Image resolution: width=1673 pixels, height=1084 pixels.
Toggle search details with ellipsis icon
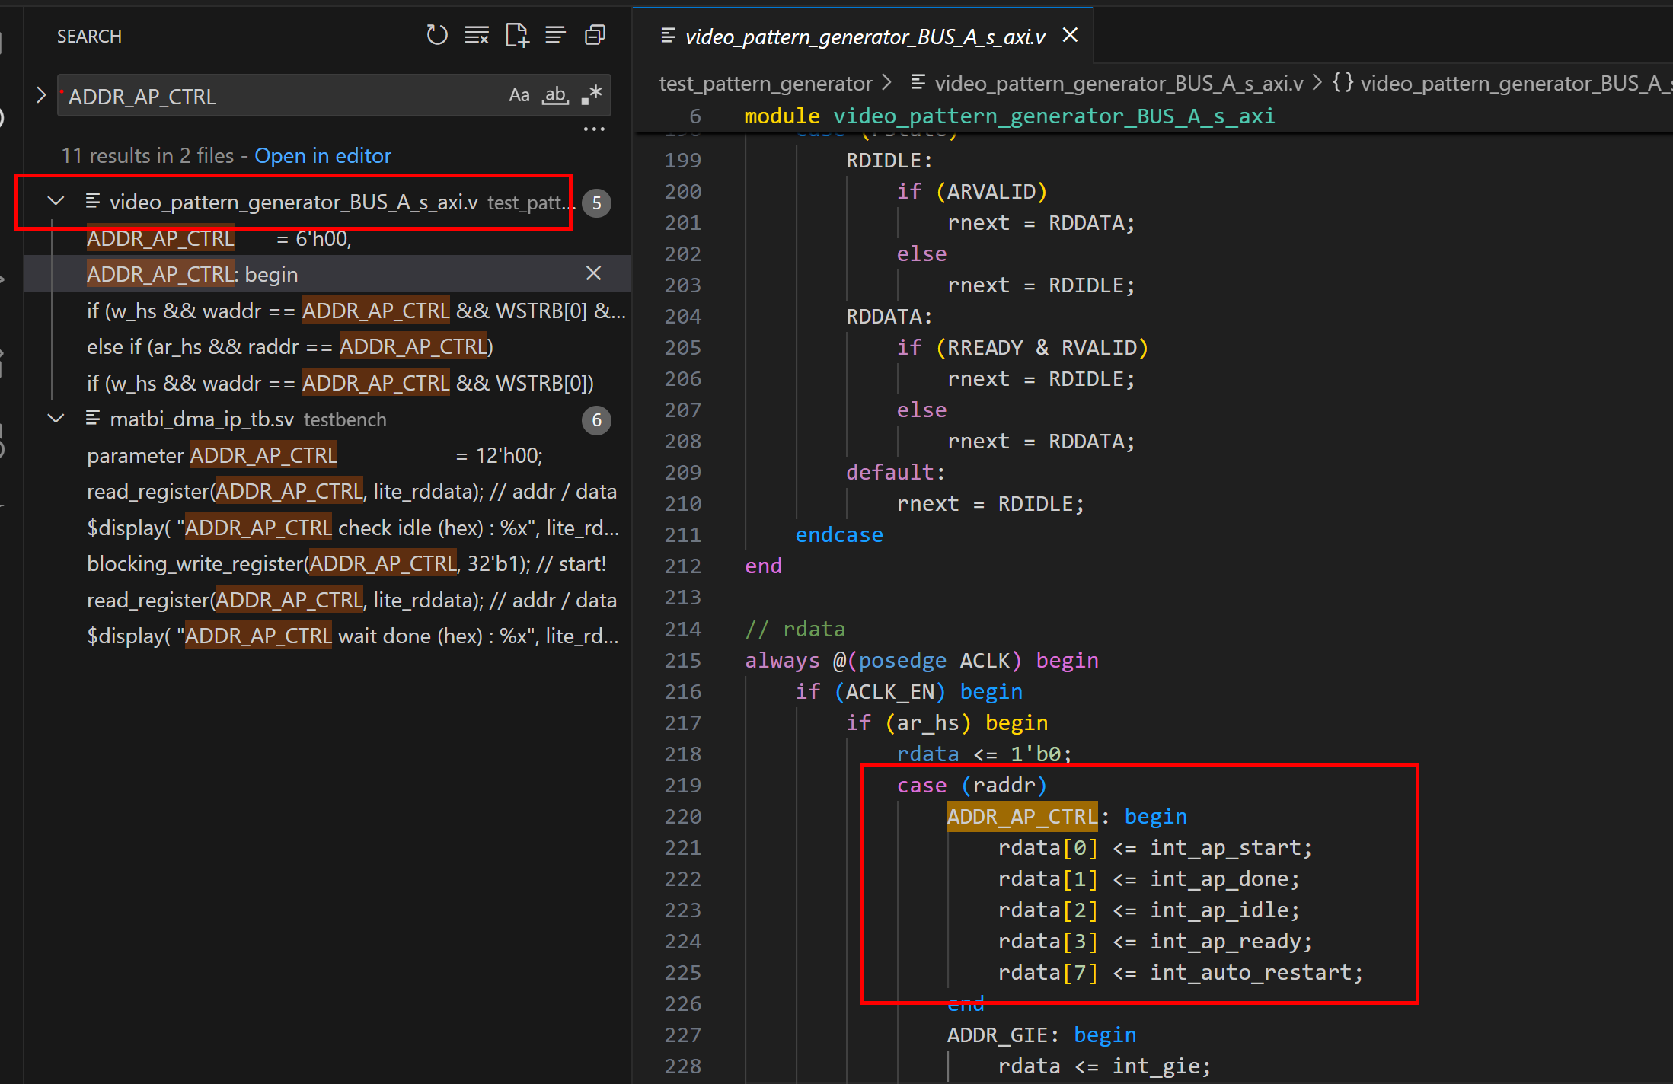point(594,129)
